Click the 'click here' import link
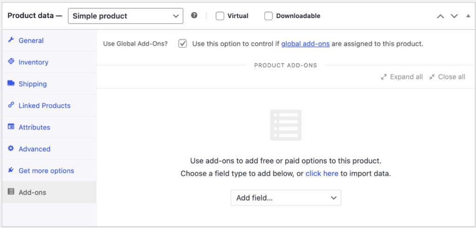Viewport: 476px width, 228px height. click(322, 174)
